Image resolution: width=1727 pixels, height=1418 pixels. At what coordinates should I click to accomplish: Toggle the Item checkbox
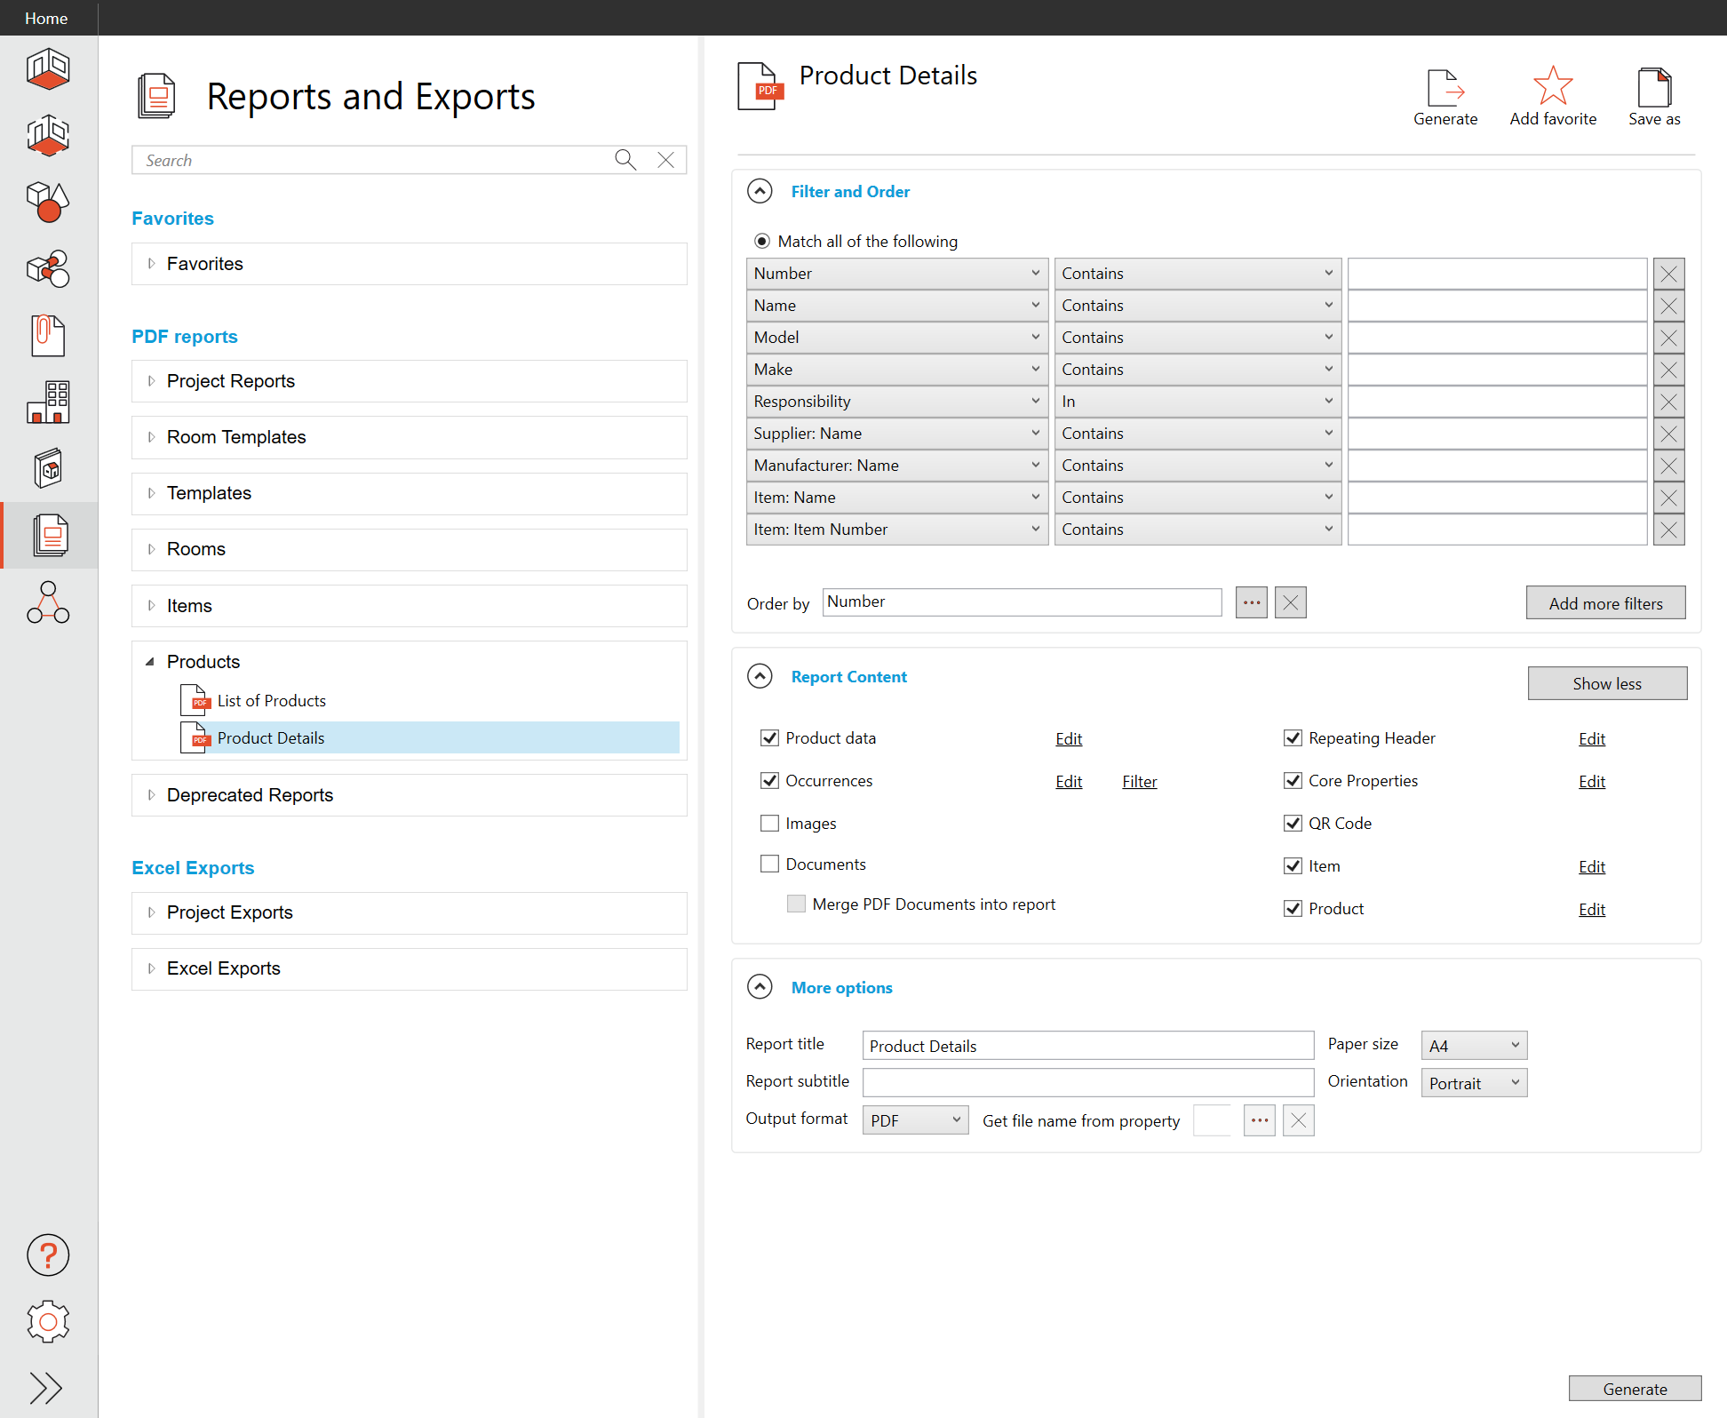pos(1293,865)
